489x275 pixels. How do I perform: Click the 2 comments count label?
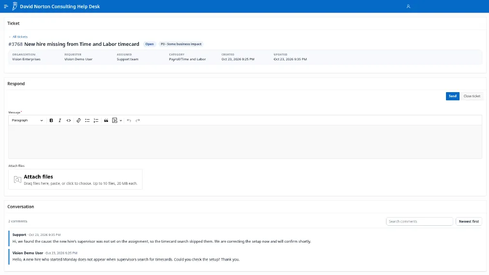coord(18,221)
